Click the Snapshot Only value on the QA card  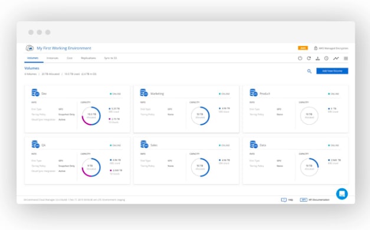click(x=67, y=166)
